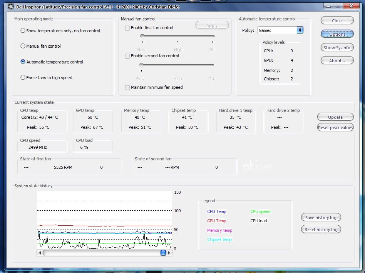Enable second fan control checkbox

pos(127,56)
